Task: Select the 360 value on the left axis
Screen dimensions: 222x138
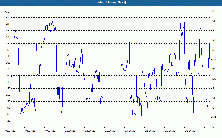Action: [x=8, y=50]
